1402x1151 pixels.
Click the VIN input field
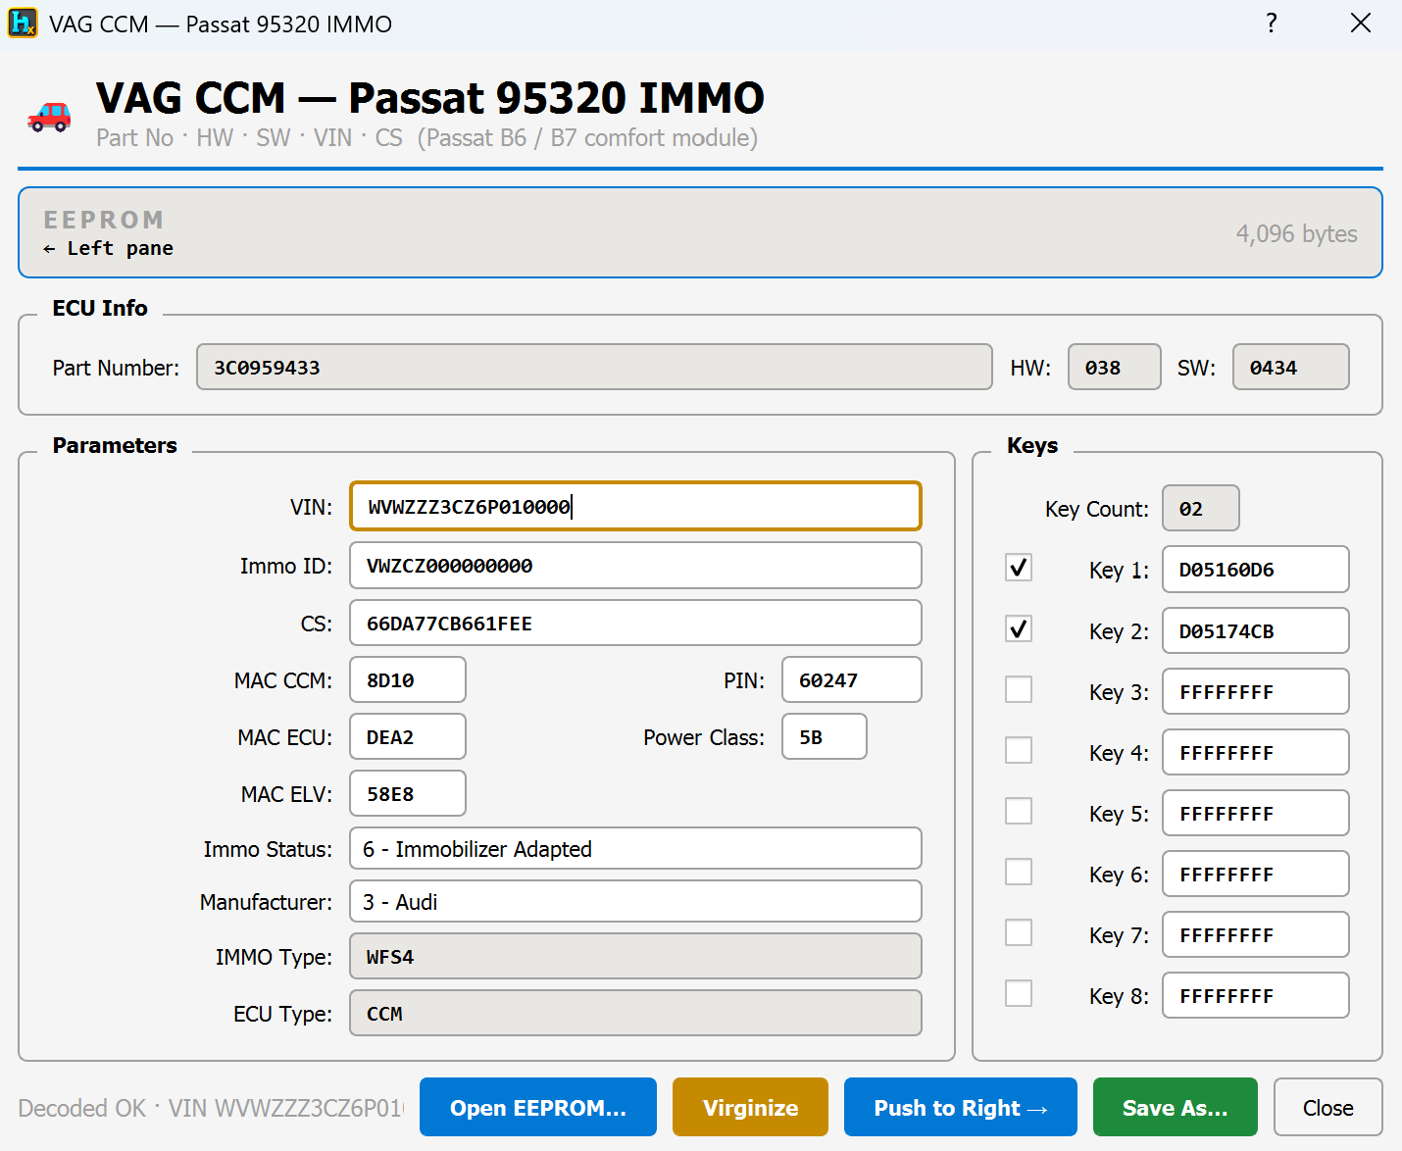pyautogui.click(x=635, y=506)
